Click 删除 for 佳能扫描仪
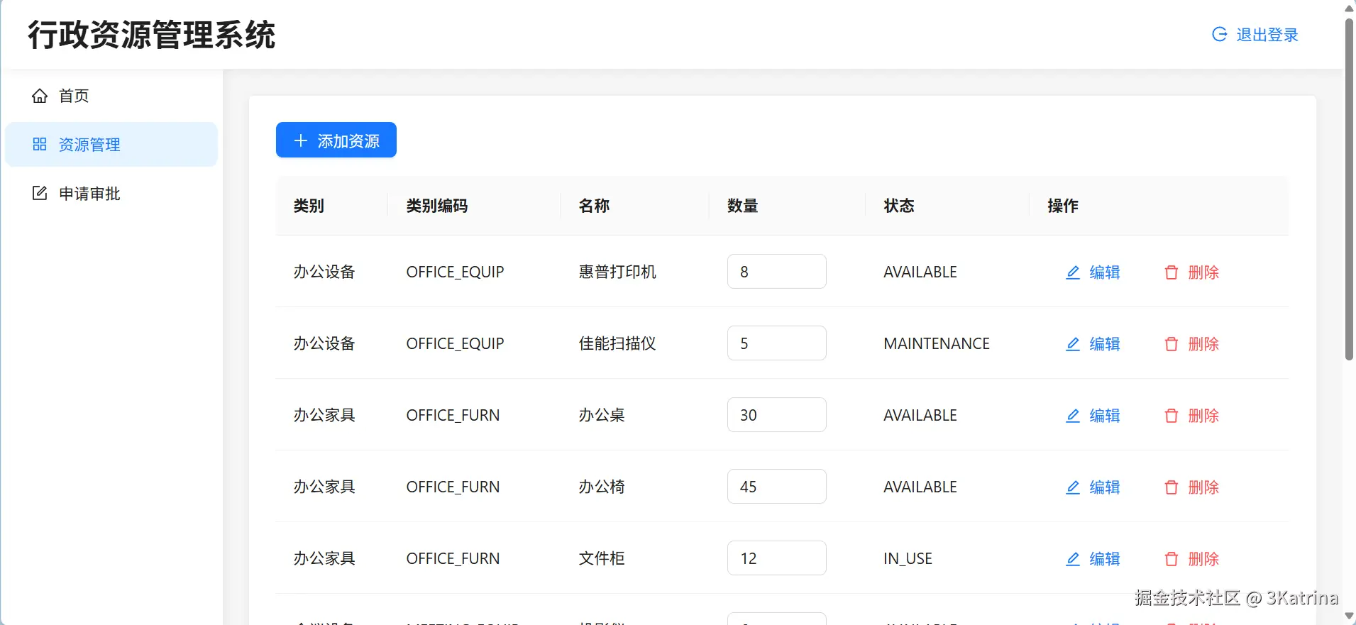 click(1192, 344)
